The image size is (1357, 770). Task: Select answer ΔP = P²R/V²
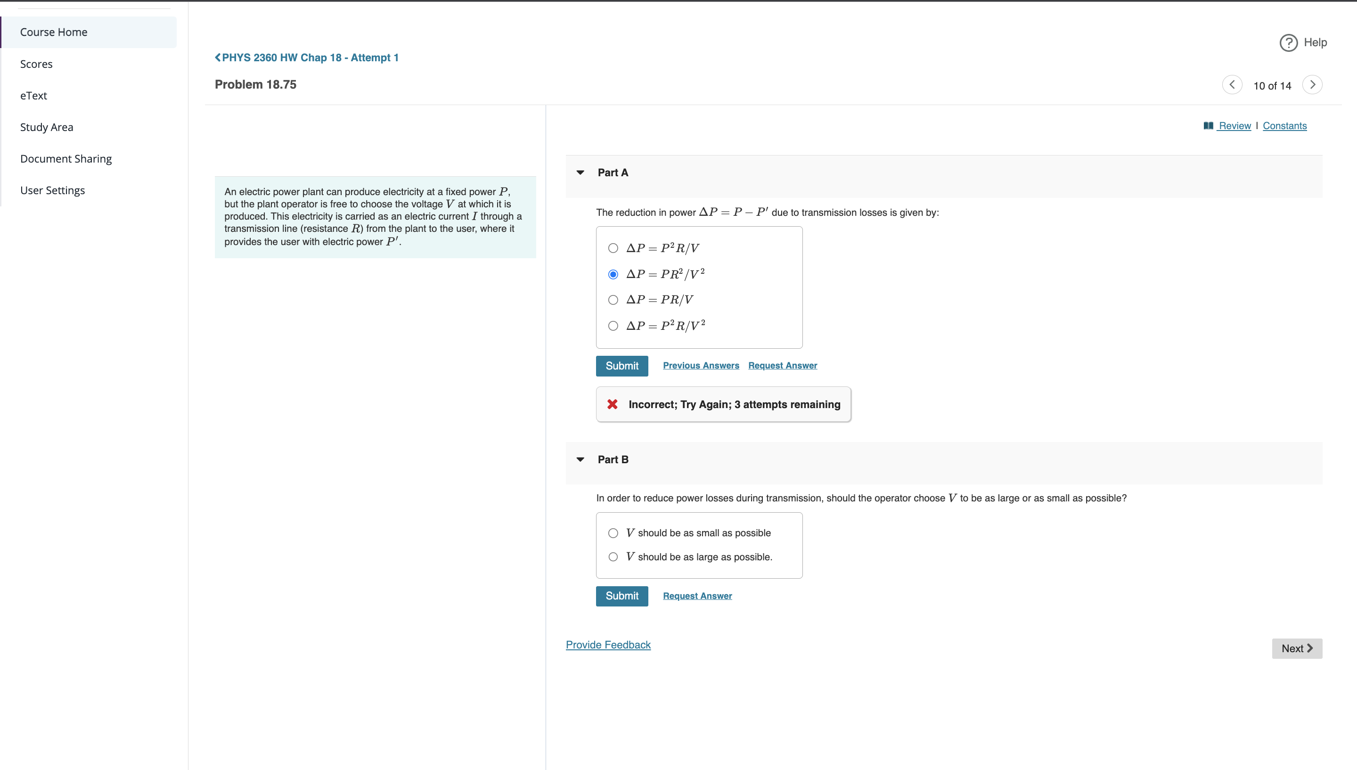click(613, 326)
